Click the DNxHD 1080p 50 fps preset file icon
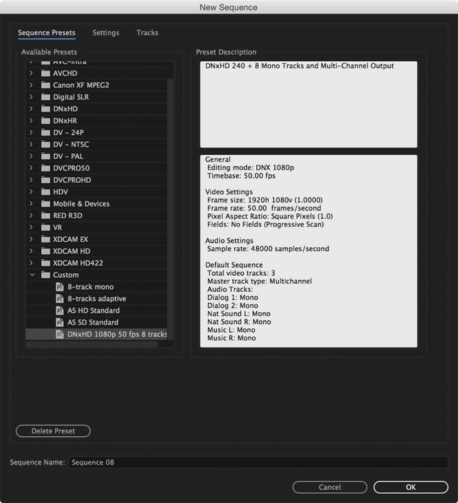Screen dimensions: 458x503 (60, 334)
